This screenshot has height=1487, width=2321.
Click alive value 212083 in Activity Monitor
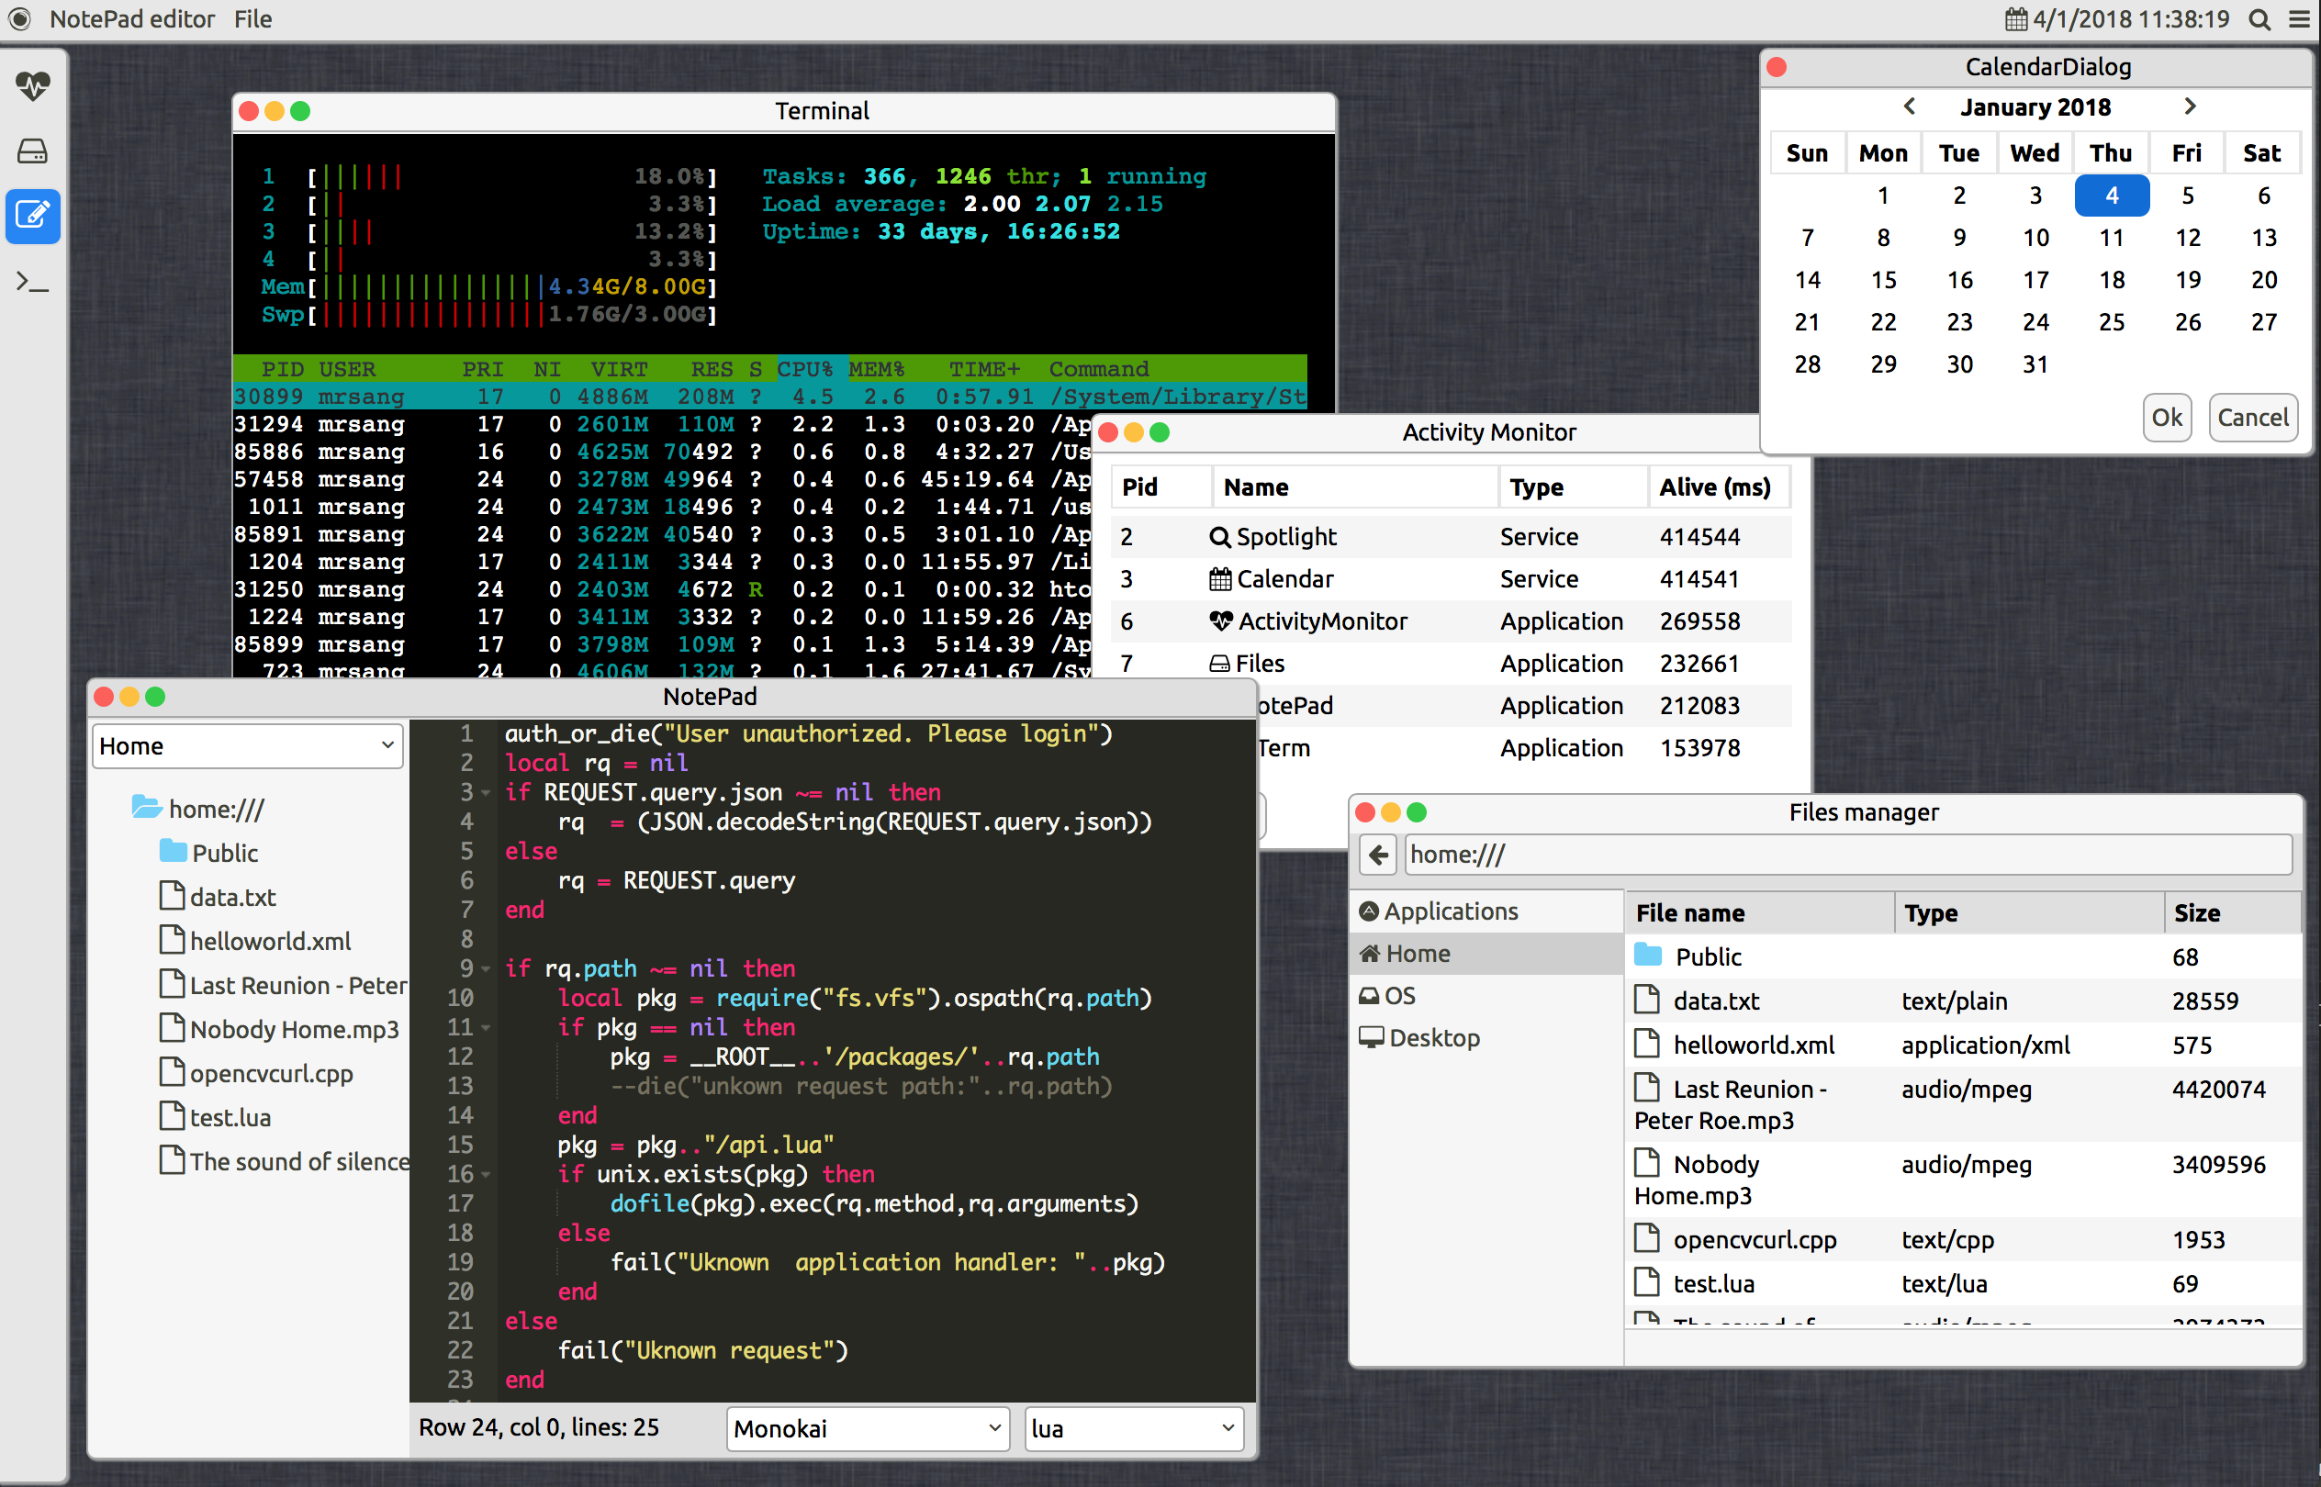point(1700,706)
